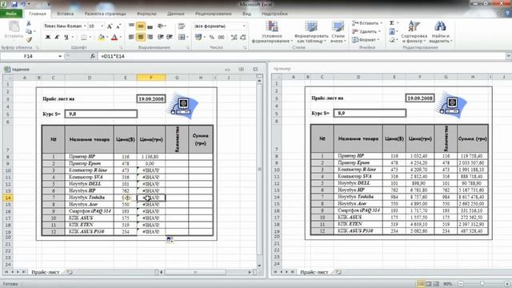
Task: Toggle Bottom Align vertical alignment
Action: point(150,26)
